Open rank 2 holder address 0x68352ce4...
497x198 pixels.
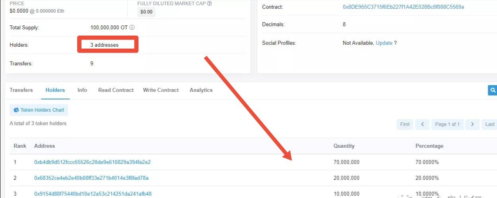(x=91, y=178)
